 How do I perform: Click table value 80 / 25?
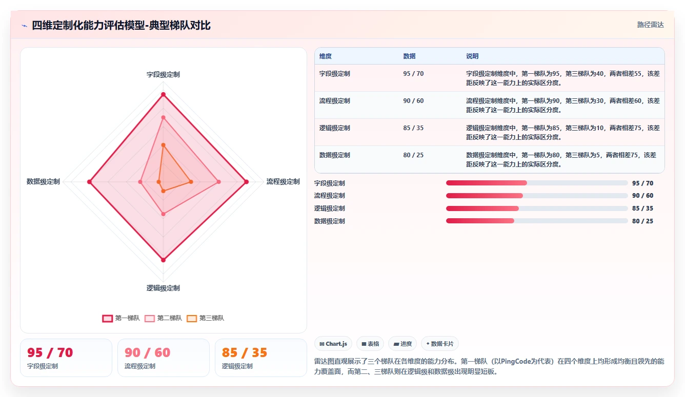point(414,155)
